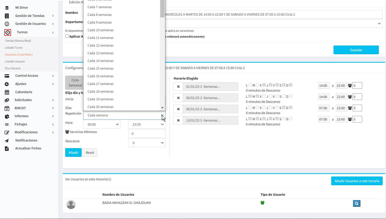Toggle the Aplicar checkbox below department
This screenshot has width=386, height=219.
pyautogui.click(x=67, y=36)
